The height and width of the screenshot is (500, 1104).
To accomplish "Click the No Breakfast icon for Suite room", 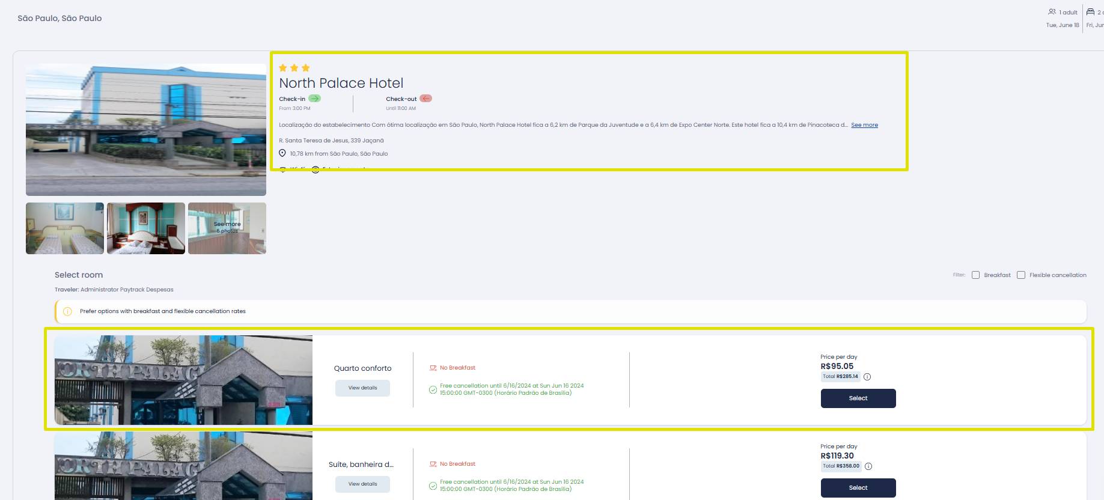I will pos(433,464).
